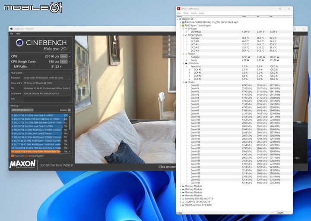Click the GFX Board field with RTX 4090

point(47,93)
